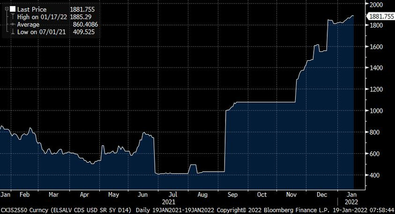Click the 860.4086 average value in legend
This screenshot has height=214, width=395.
[85, 25]
